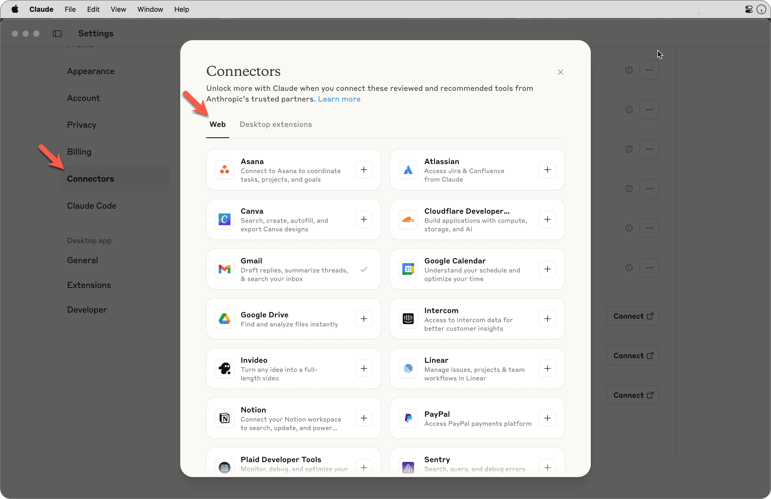Open the View menu
This screenshot has width=771, height=499.
(118, 9)
